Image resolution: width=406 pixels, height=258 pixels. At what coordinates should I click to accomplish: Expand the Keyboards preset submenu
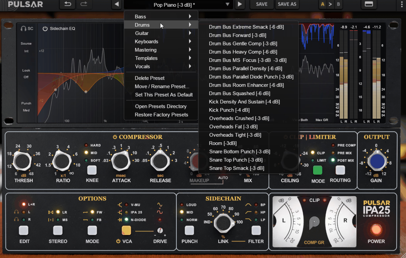(161, 42)
